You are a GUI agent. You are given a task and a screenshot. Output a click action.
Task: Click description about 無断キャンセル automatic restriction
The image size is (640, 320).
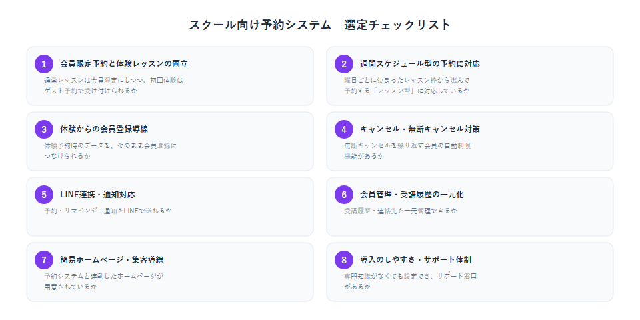point(408,151)
